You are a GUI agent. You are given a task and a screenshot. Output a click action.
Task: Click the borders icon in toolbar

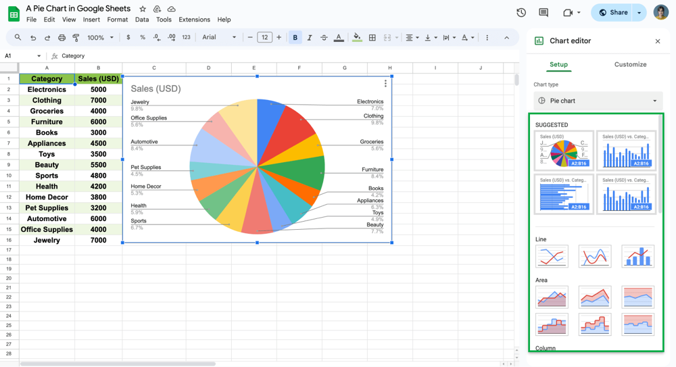coord(372,38)
